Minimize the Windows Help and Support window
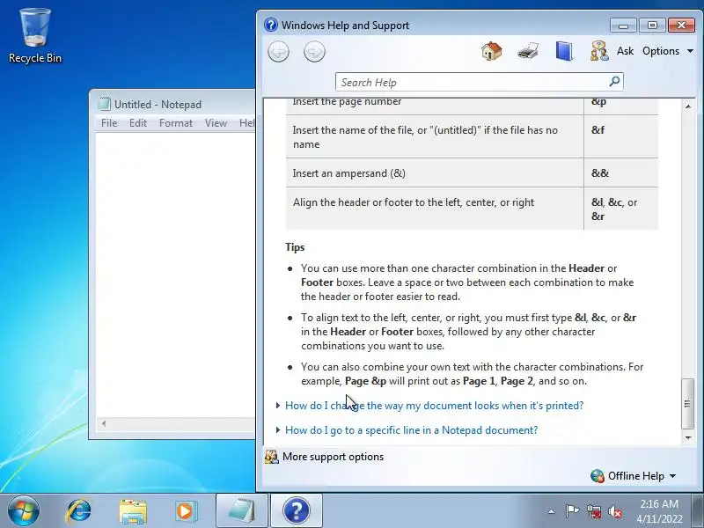This screenshot has height=528, width=704. pyautogui.click(x=623, y=26)
